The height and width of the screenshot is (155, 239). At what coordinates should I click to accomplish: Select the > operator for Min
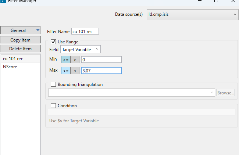click(x=75, y=60)
